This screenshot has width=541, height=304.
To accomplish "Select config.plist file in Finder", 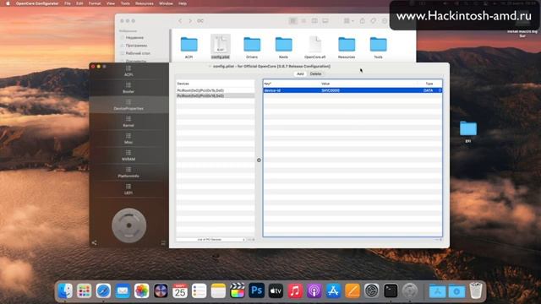I will pyautogui.click(x=221, y=46).
